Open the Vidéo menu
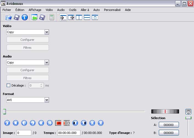Image resolution: width=194 pixels, height=138 pixels. (x=49, y=10)
